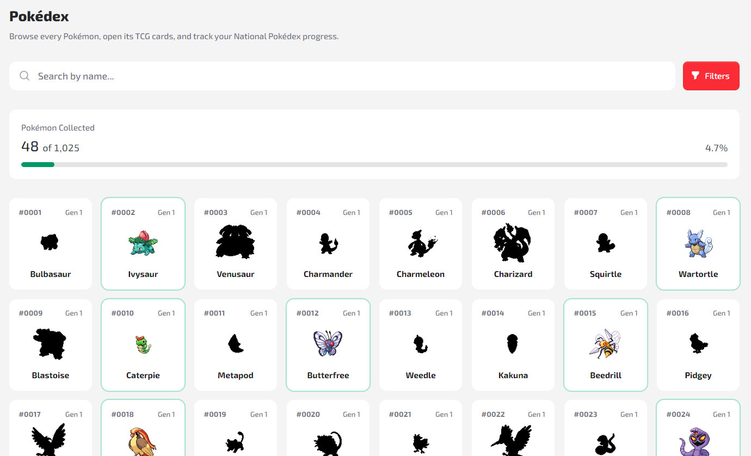Select the Pidgey name label
This screenshot has width=751, height=456.
click(698, 375)
